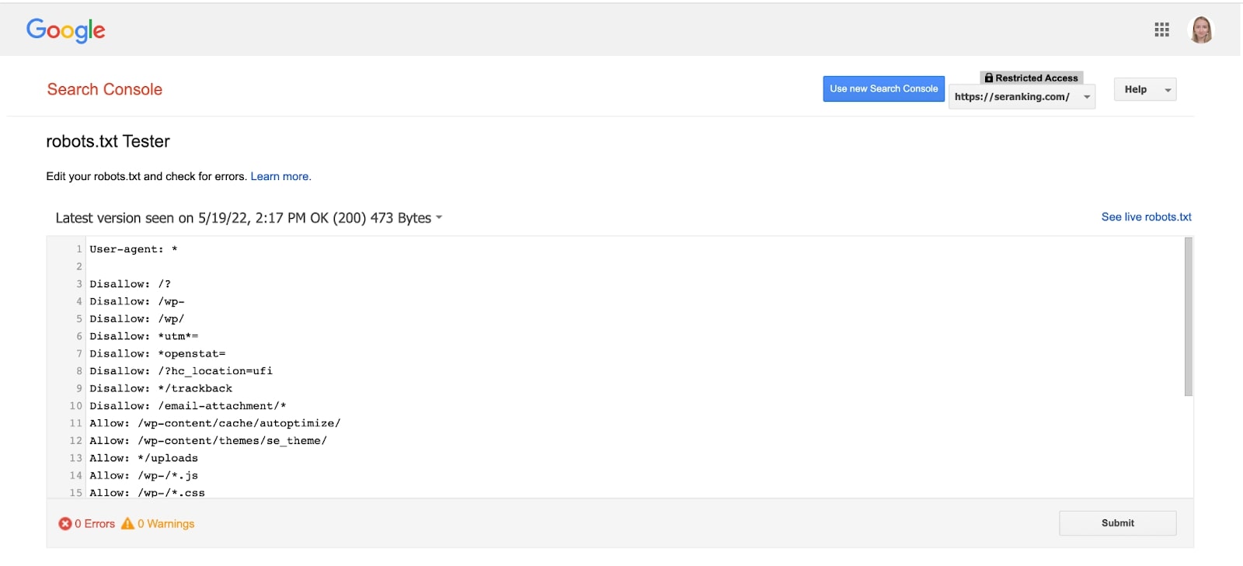Click Use new Search Console button

[x=883, y=89]
